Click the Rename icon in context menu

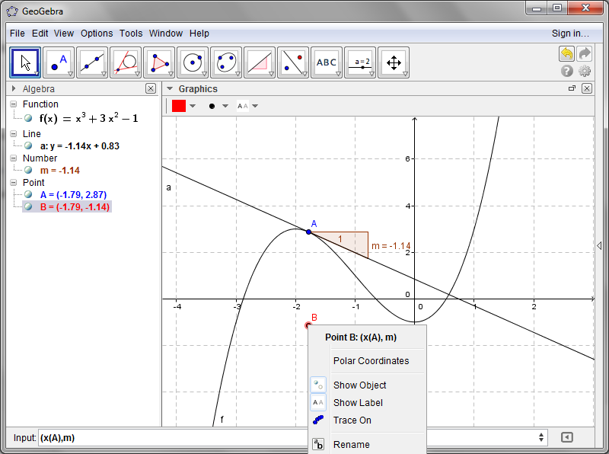[318, 444]
